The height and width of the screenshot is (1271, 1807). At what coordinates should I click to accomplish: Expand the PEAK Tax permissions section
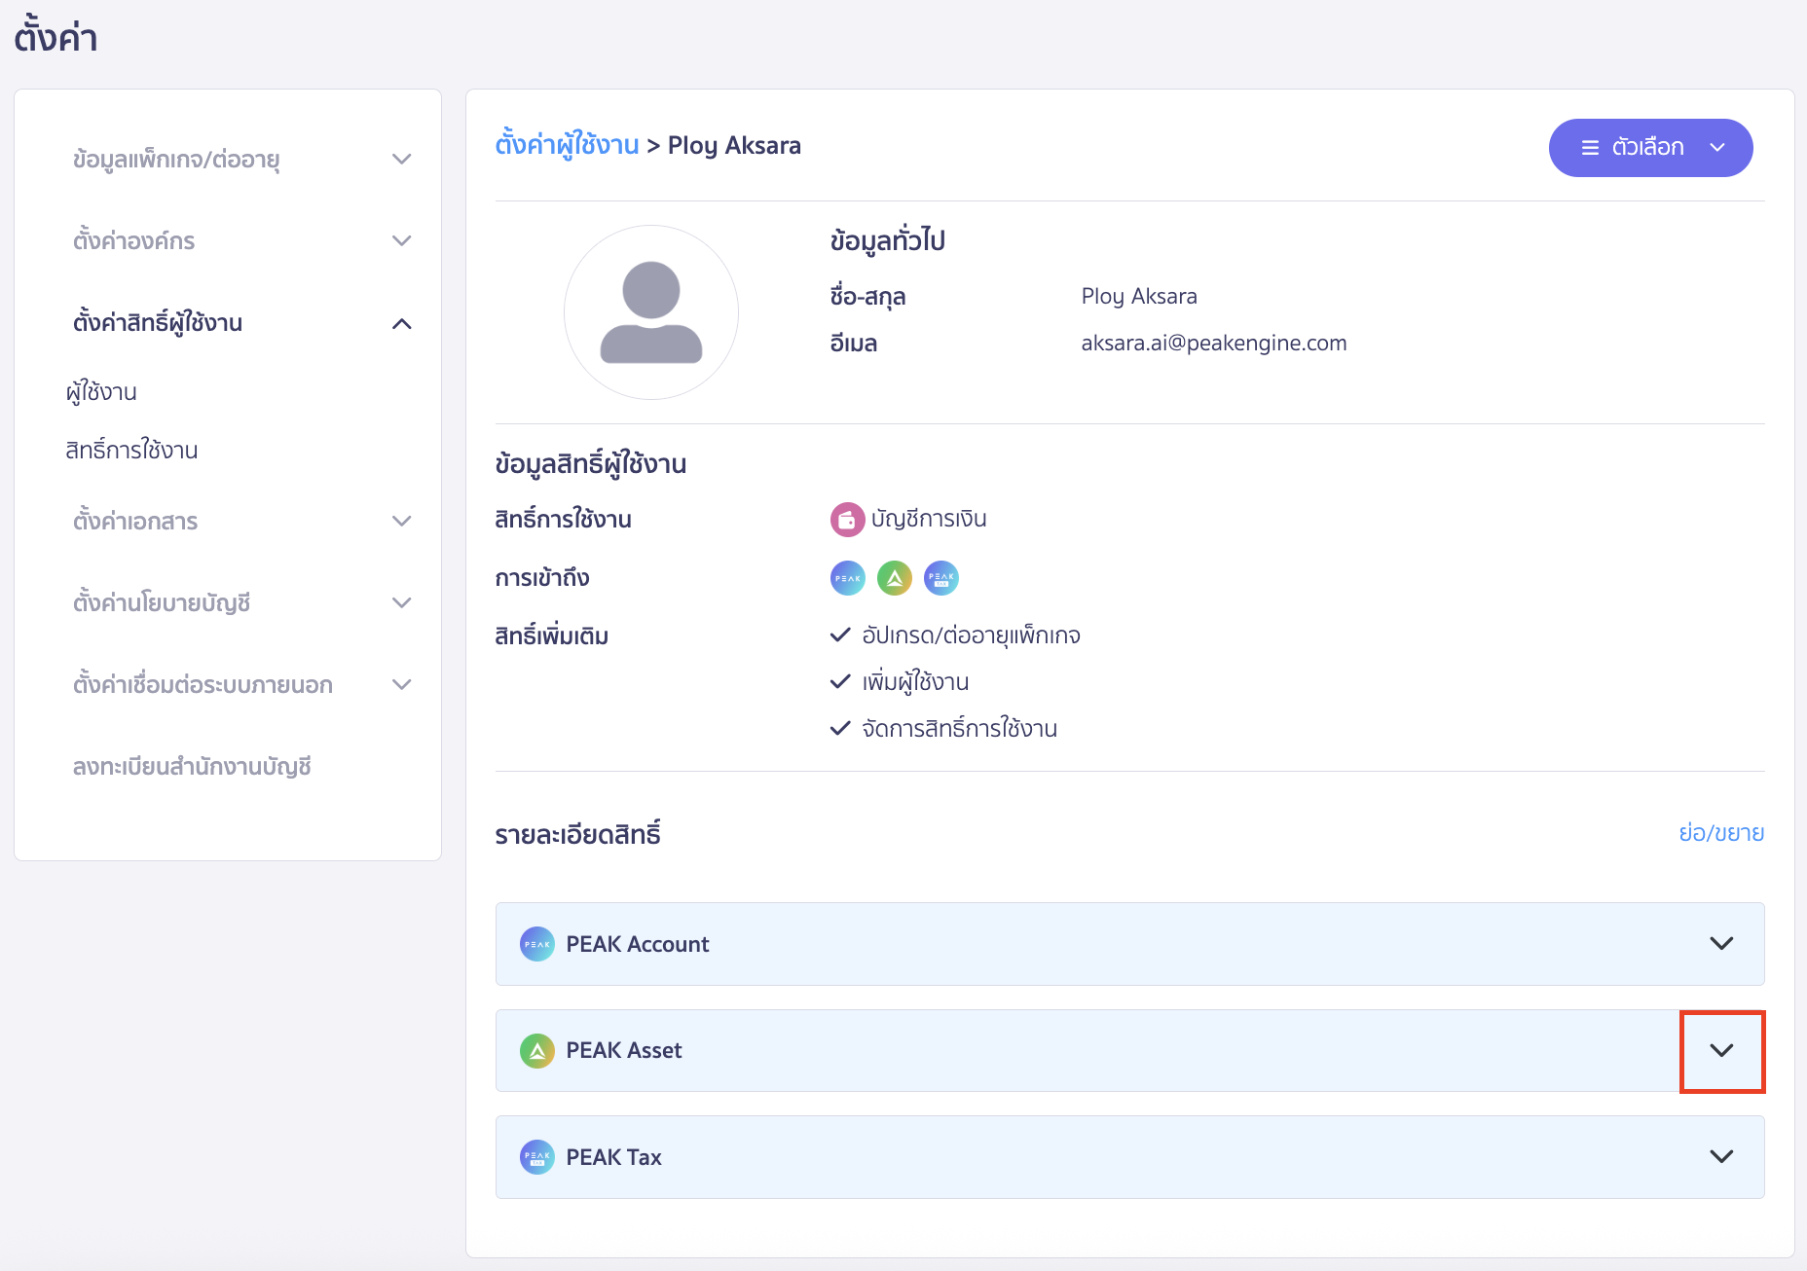coord(1722,1157)
